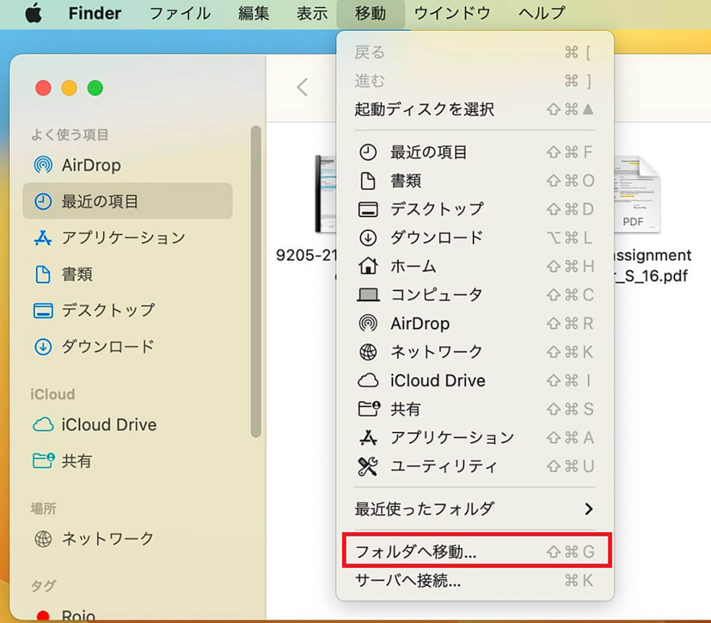Image resolution: width=711 pixels, height=623 pixels.
Task: Click the yellow minimize window button
Action: pyautogui.click(x=69, y=88)
